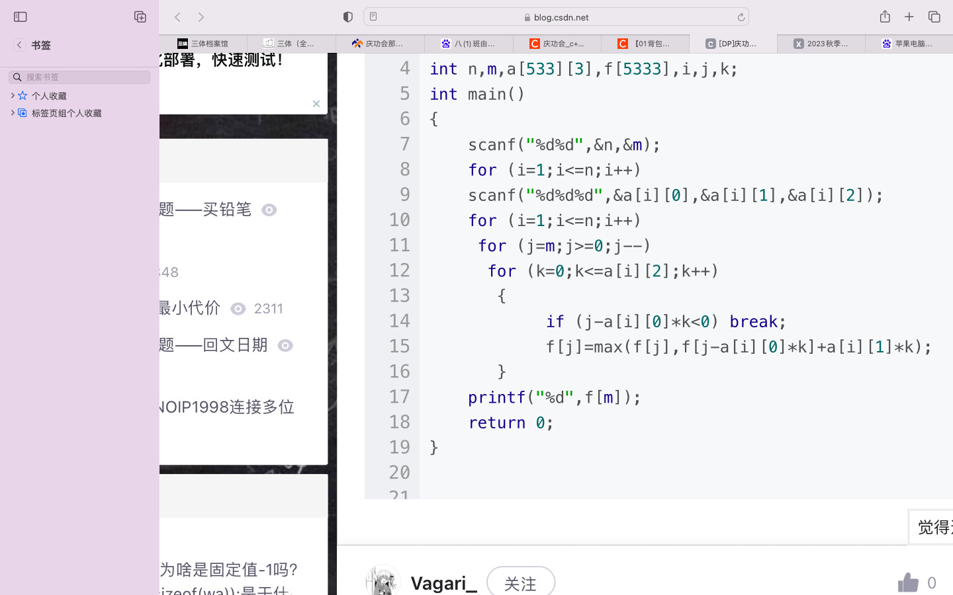Click the 2311 view count

coord(269,309)
